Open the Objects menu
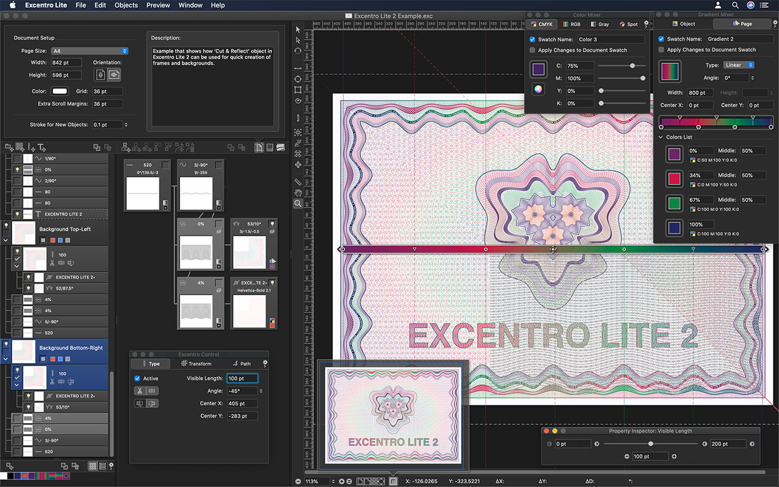 click(126, 5)
